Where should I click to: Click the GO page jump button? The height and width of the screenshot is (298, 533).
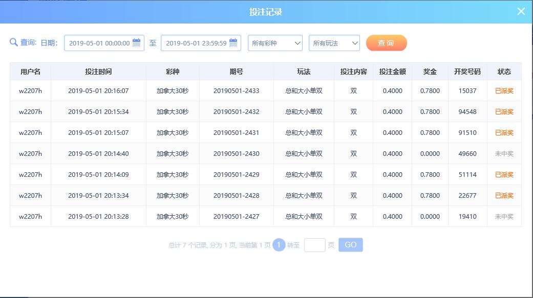coord(350,245)
